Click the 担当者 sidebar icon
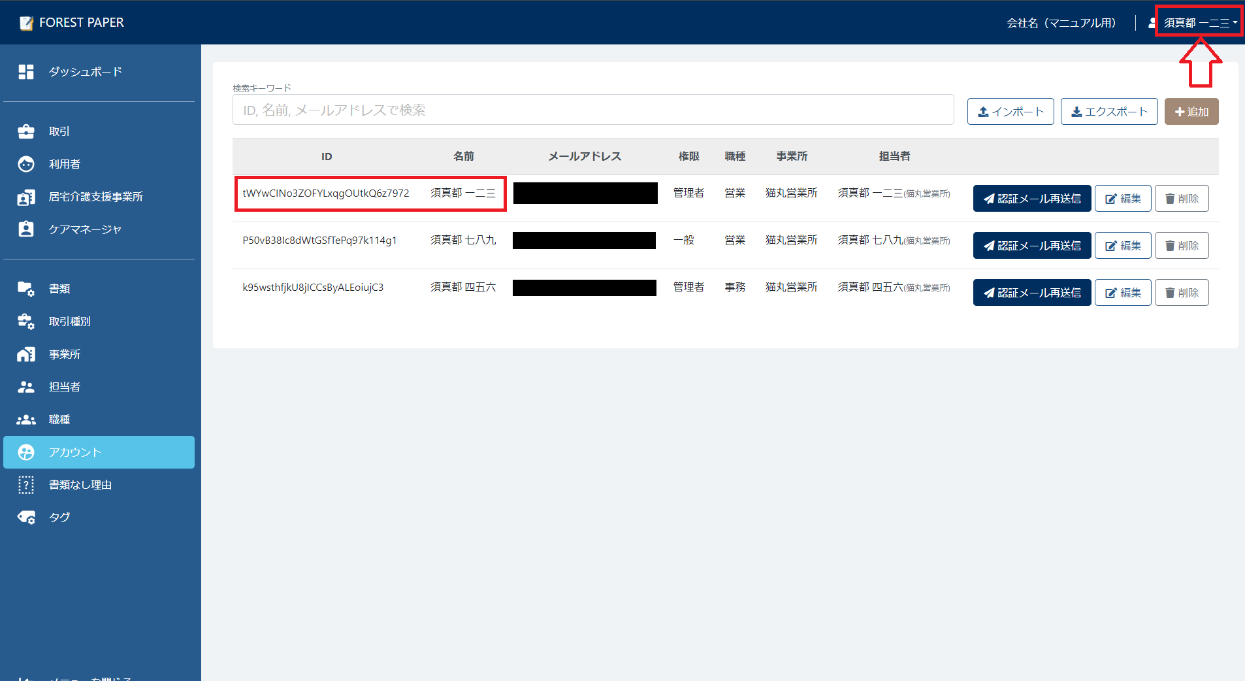1245x681 pixels. [26, 386]
